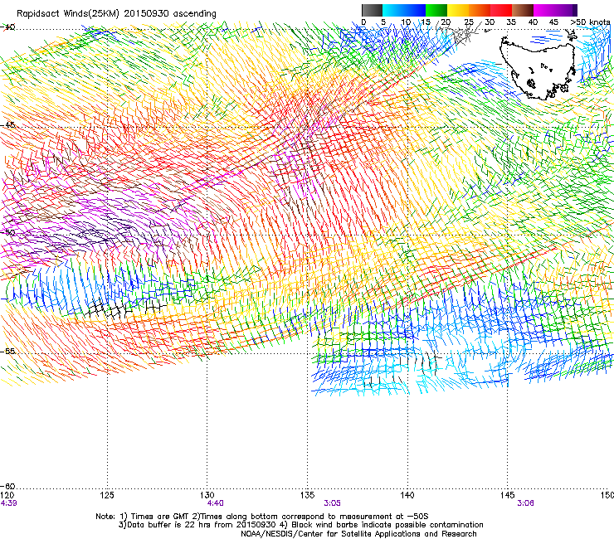Screen dimensions: 614x539
Task: Click the brown 35-40 knots legend segment
Action: [x=523, y=10]
